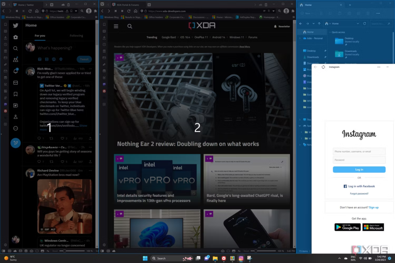Click the Twitter Explore search icon
395x263 pixels.
(15, 49)
